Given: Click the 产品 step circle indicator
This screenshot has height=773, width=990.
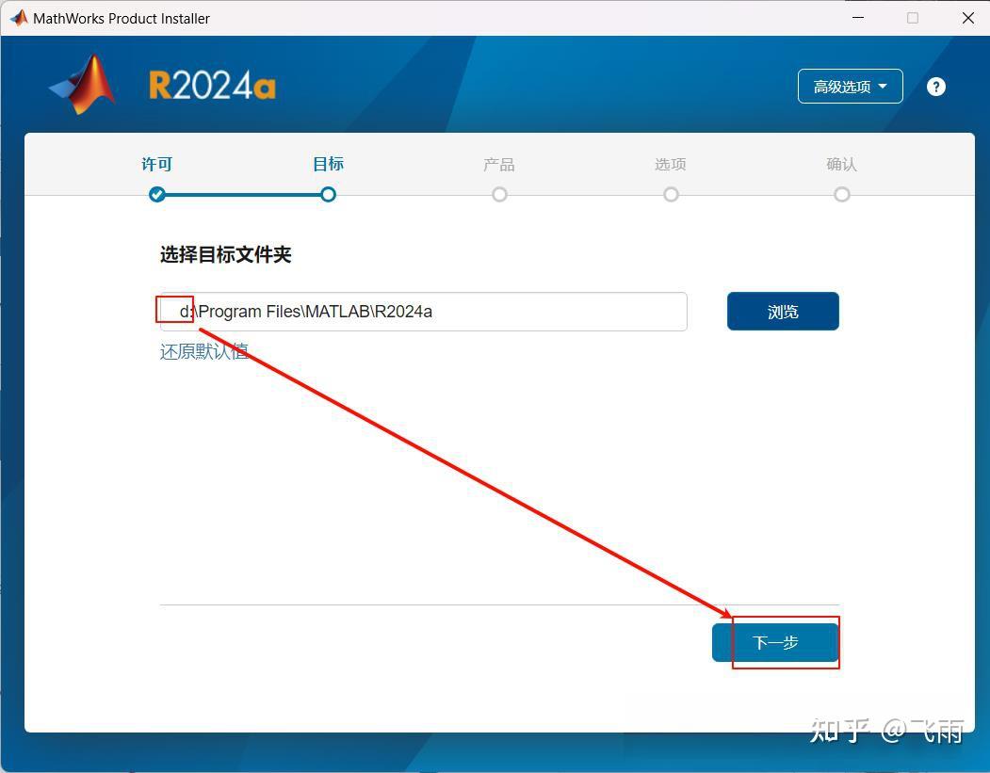Looking at the screenshot, I should pos(499,195).
